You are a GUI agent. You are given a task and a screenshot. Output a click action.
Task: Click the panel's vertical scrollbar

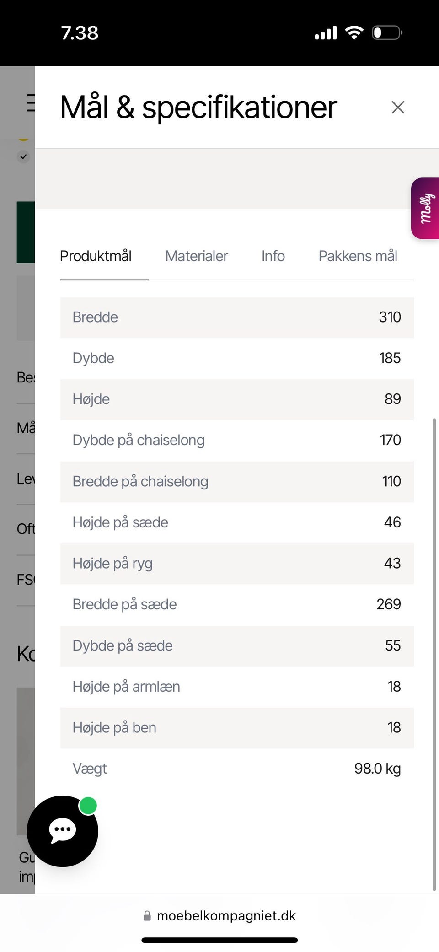coord(434,654)
